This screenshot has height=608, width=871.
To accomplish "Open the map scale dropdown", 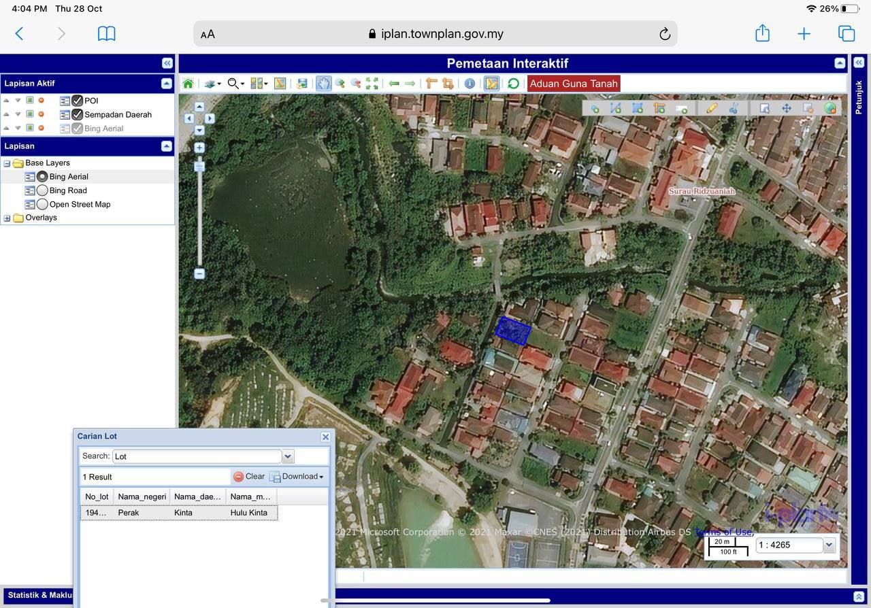I will (x=829, y=545).
